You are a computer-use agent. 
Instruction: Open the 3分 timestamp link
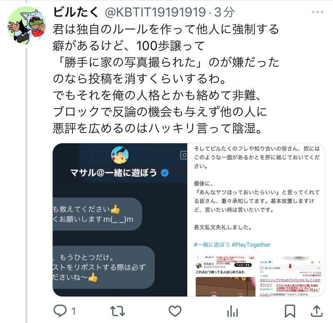click(224, 12)
